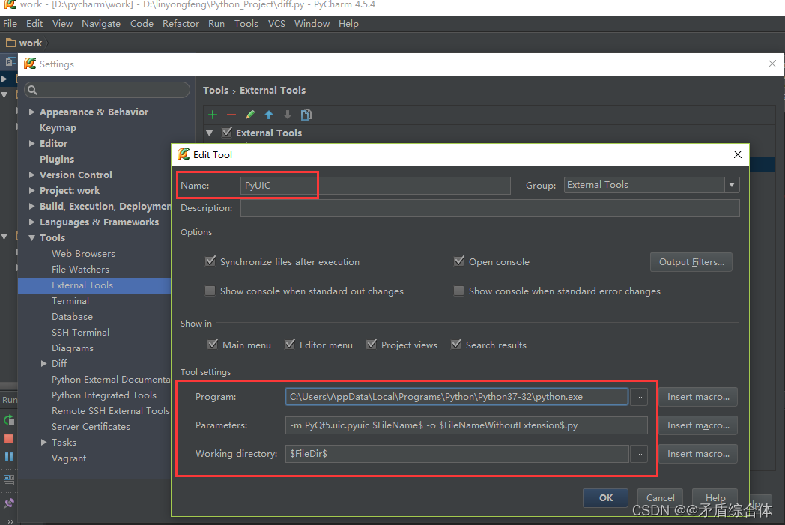Select Web Browsers under Tools
Image resolution: width=785 pixels, height=525 pixels.
point(84,254)
